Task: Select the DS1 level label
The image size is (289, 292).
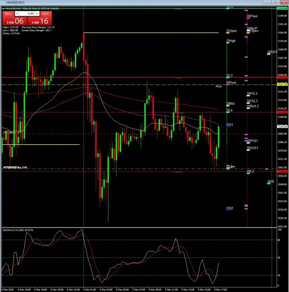Action: [x=230, y=125]
